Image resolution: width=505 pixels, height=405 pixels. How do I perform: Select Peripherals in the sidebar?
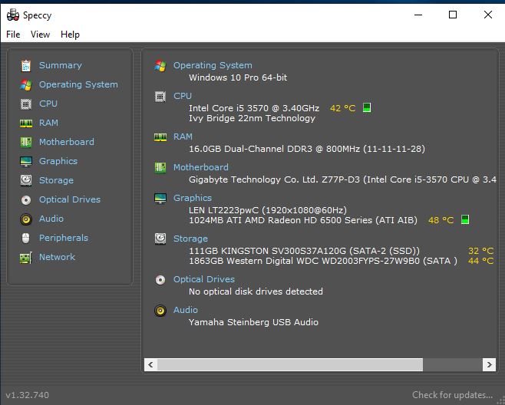(x=64, y=238)
